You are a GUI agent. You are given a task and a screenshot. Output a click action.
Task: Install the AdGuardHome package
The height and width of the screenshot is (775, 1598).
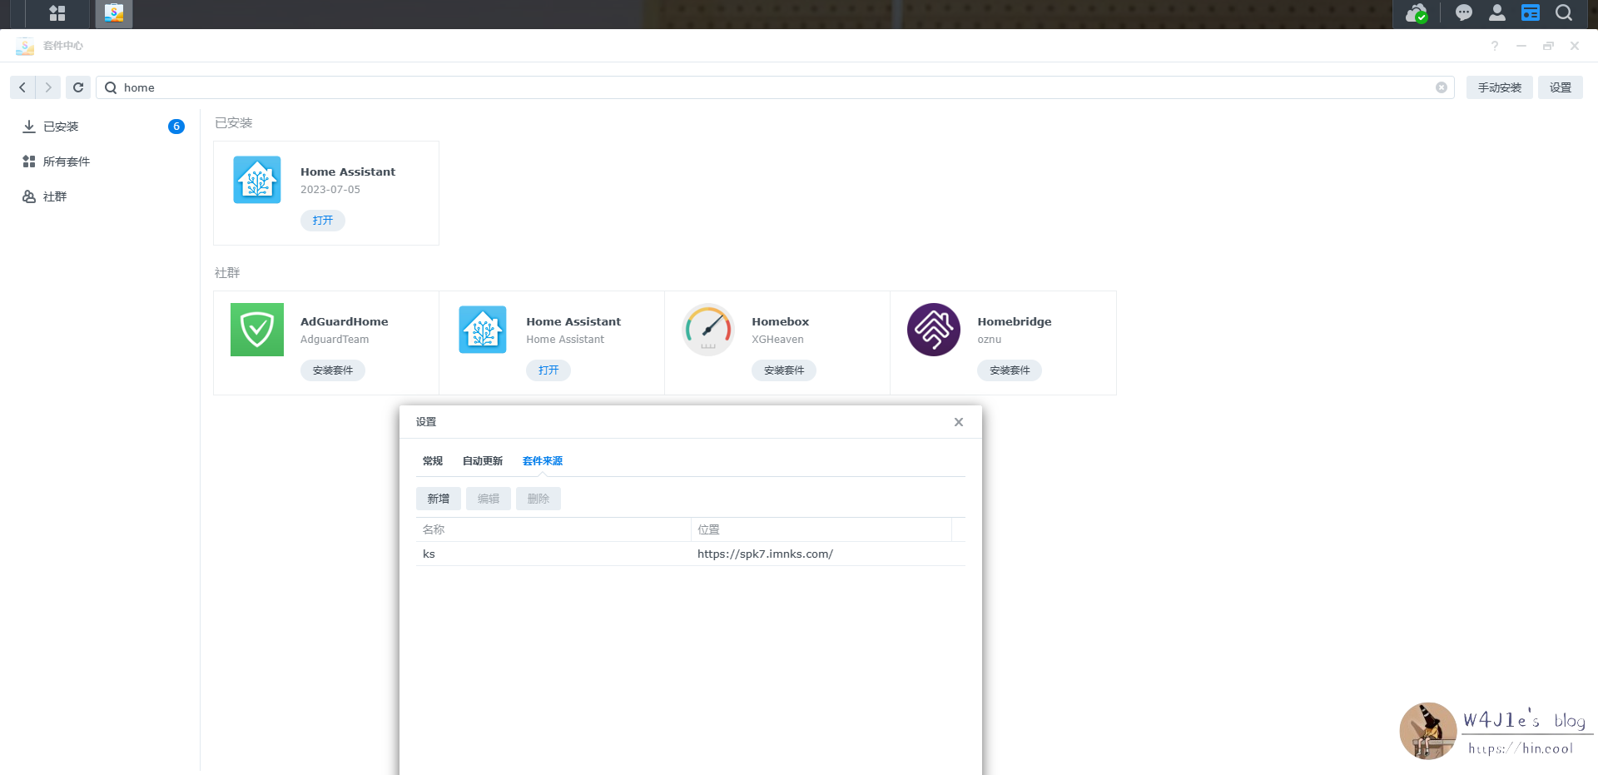332,370
